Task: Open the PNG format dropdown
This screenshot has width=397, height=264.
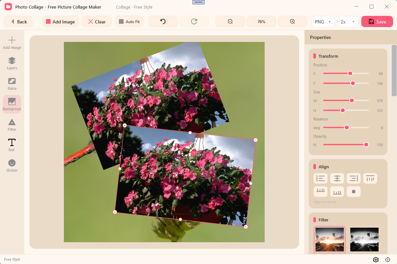Action: [x=323, y=21]
